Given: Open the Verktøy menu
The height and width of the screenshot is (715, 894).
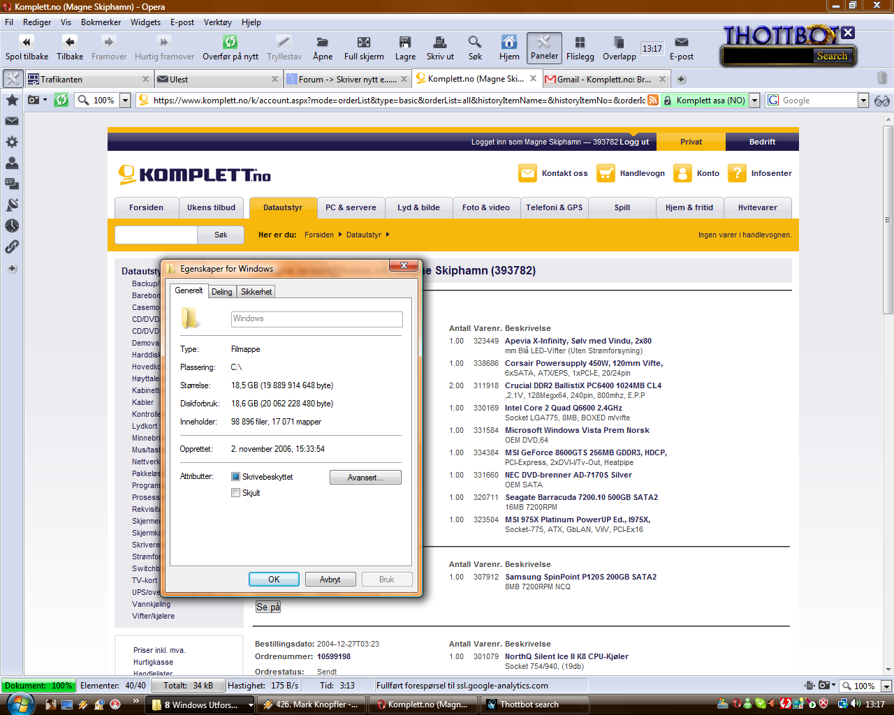Looking at the screenshot, I should [217, 22].
